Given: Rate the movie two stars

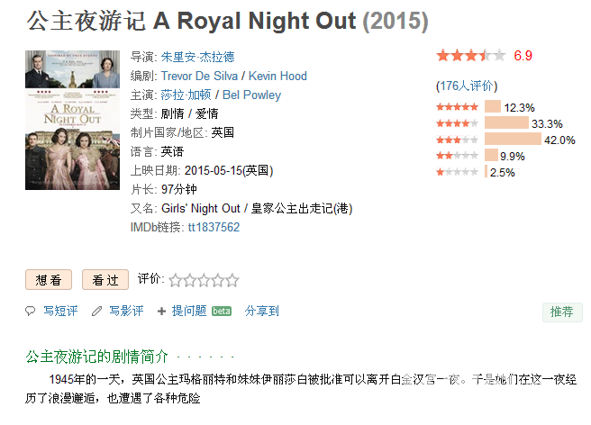Looking at the screenshot, I should (x=189, y=280).
